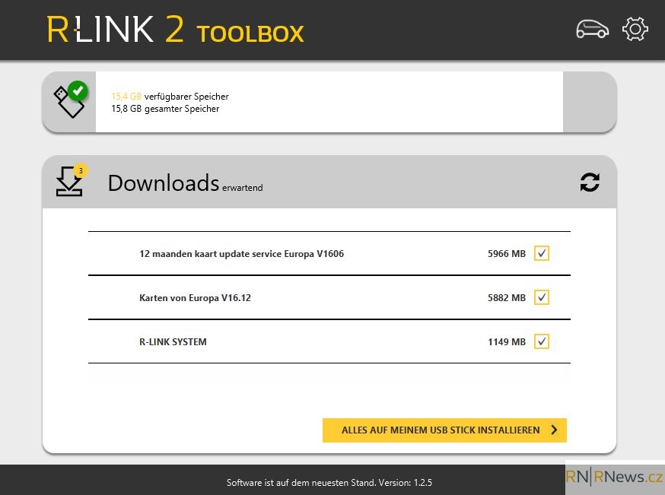Open settings via the gear icon
Screen dimensions: 665x495
[x=635, y=29]
